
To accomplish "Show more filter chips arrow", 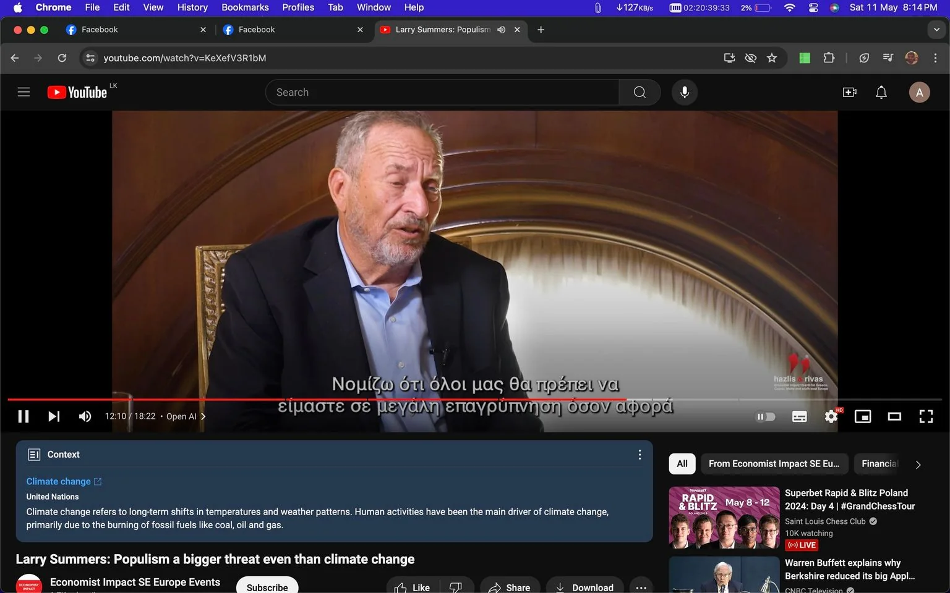I will [918, 465].
